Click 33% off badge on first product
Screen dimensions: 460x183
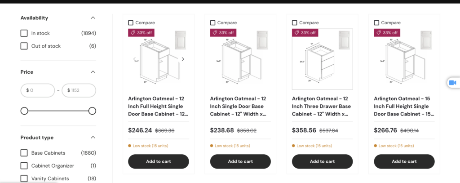141,33
